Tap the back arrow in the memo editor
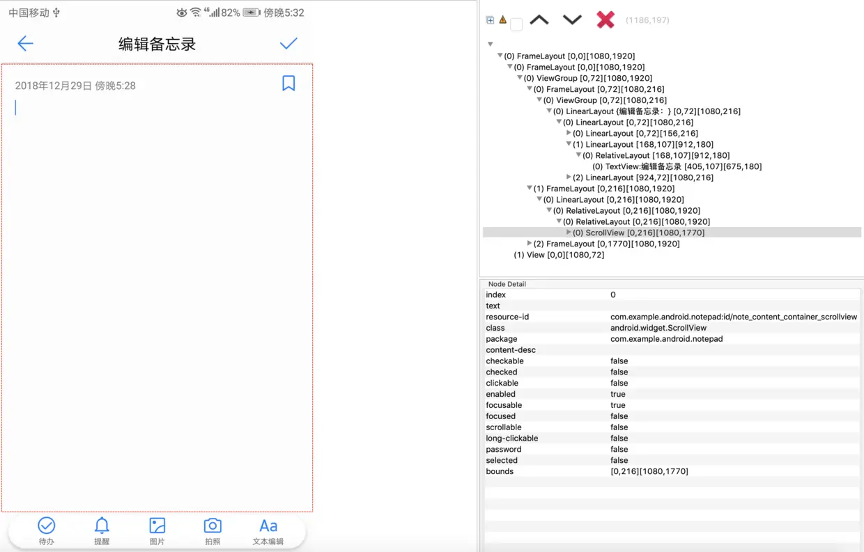Screen dimensions: 864x552 pos(25,44)
